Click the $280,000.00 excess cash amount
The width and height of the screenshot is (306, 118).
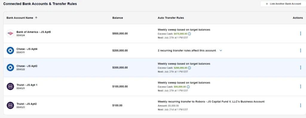180,68
